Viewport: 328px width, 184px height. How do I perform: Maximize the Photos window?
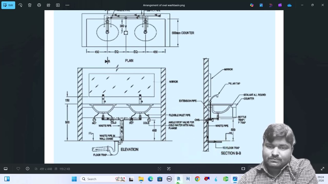click(312, 5)
